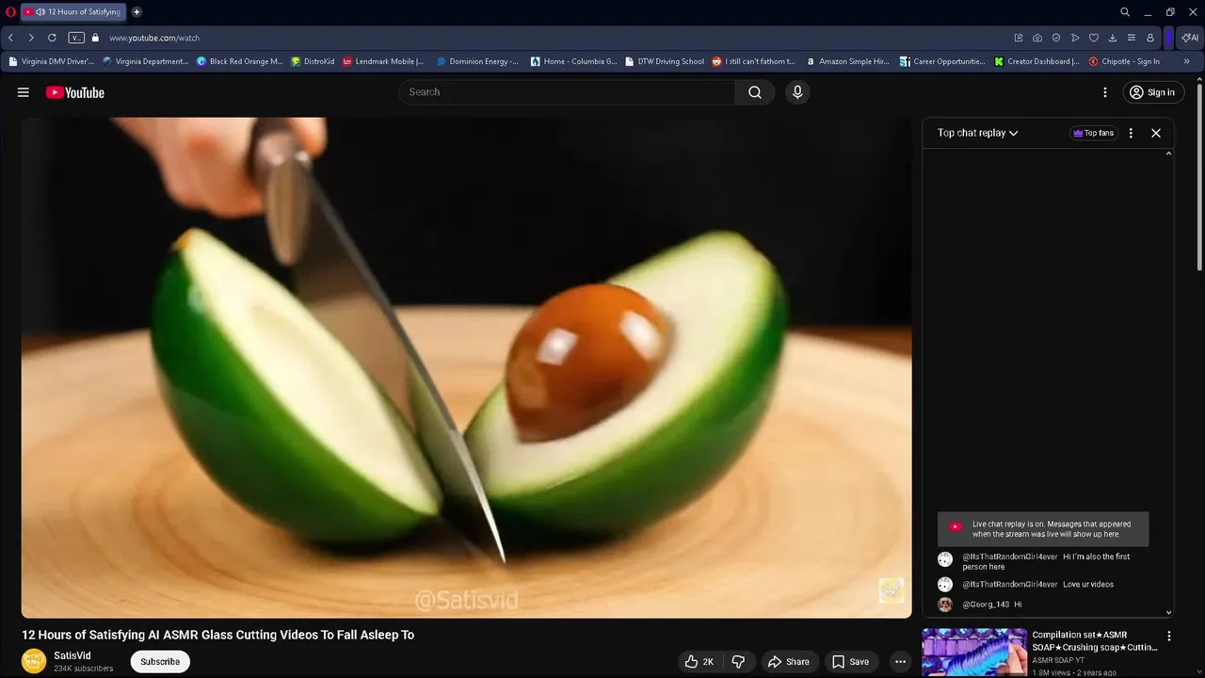Open Career Opportunities bookmark
This screenshot has height=678, width=1205.
pos(942,61)
